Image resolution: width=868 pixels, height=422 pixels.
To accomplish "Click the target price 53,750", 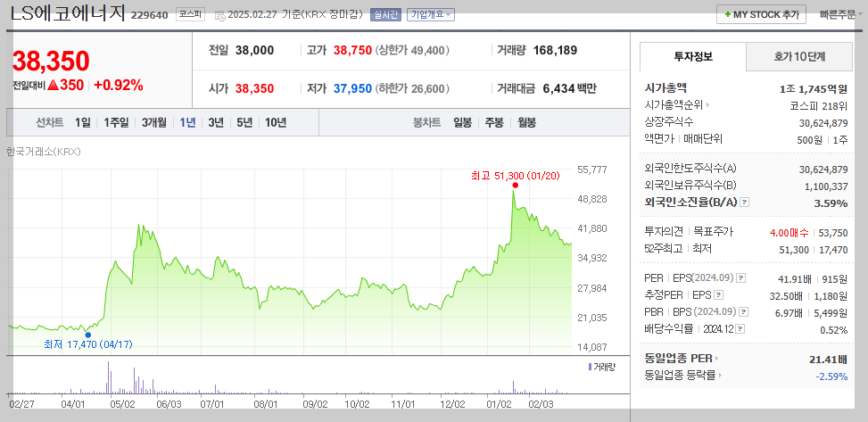I will (x=833, y=233).
